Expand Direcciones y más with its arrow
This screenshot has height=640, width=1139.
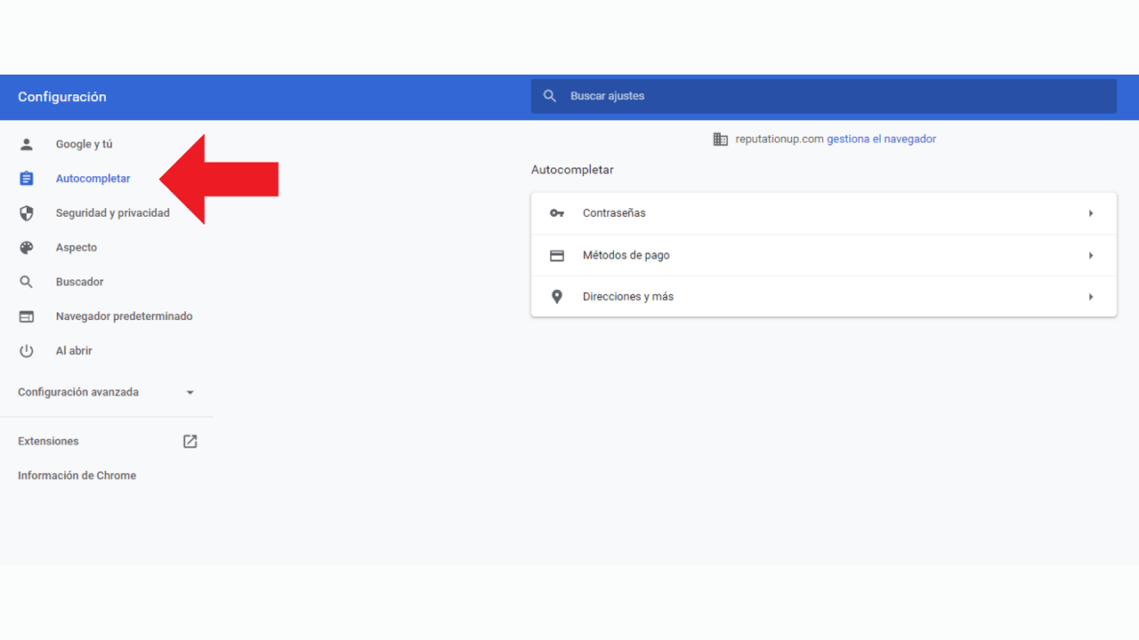1091,296
